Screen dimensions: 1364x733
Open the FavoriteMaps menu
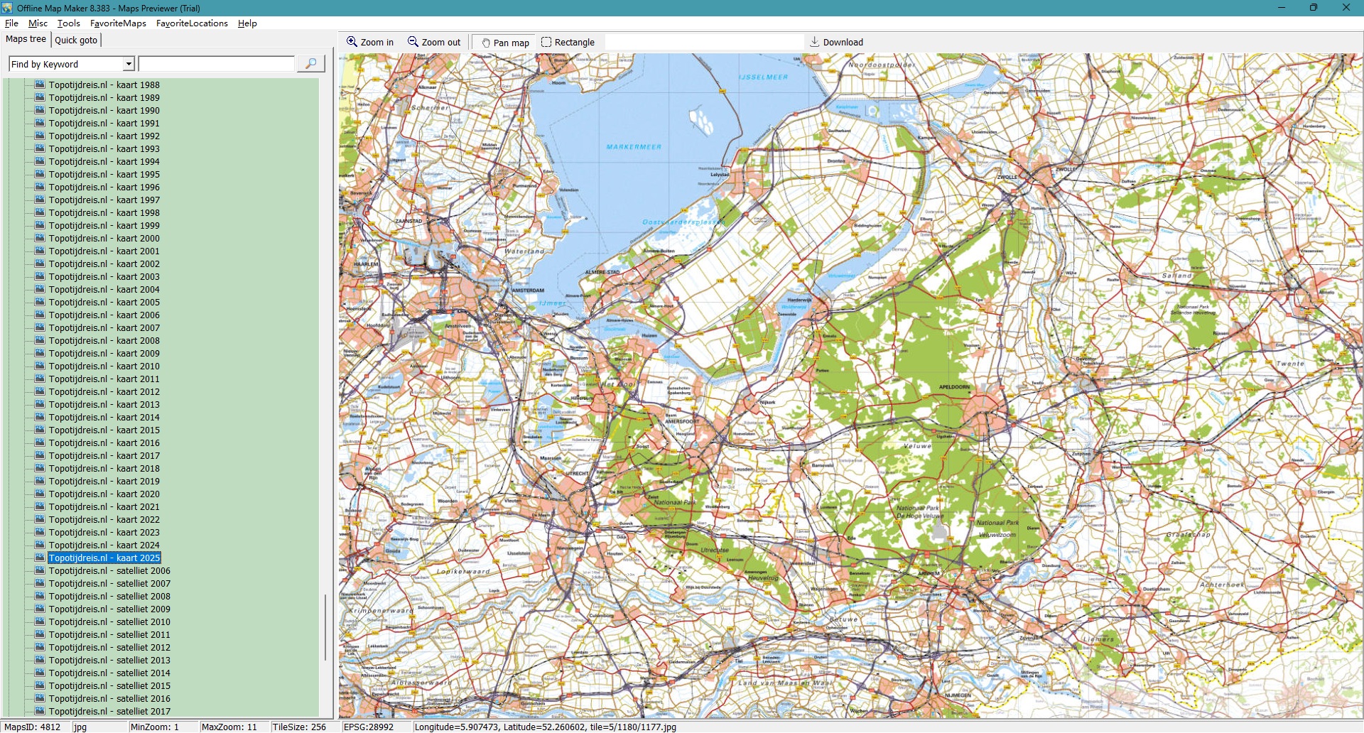(x=118, y=23)
